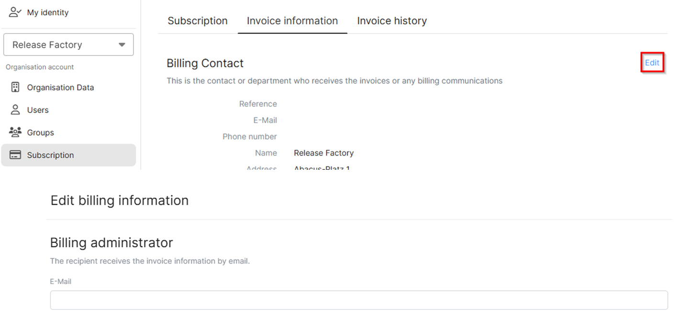Switch to the Subscription tab at top

pos(197,21)
